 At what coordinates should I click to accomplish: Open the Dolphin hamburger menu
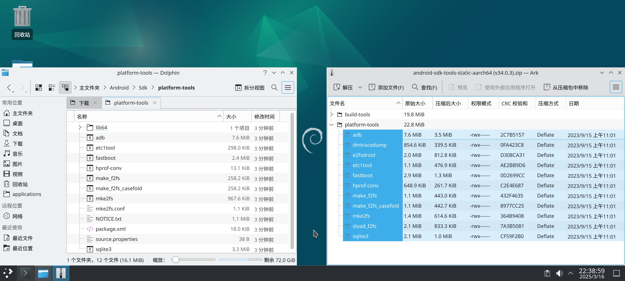pyautogui.click(x=288, y=87)
